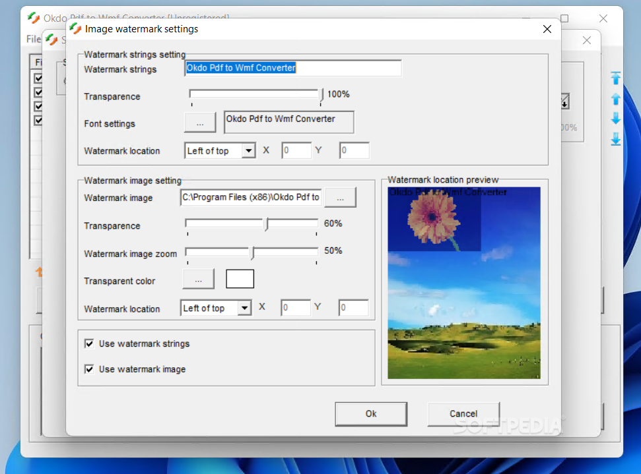Viewport: 641px width, 474px height.
Task: Enable or disable Use watermark strings
Action: (x=89, y=343)
